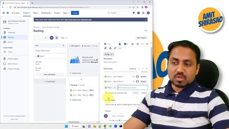229x129 pixels.
Task: Click the Windows Start button in taskbar
Action: [x=66, y=126]
